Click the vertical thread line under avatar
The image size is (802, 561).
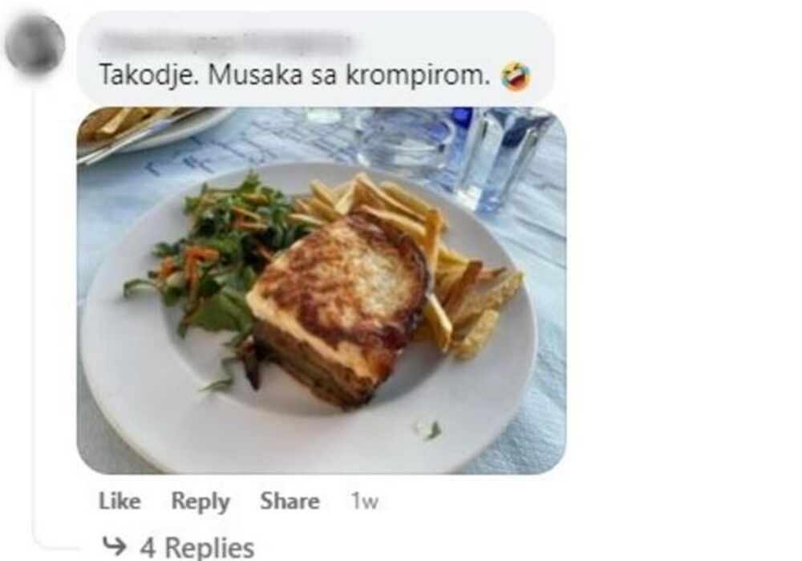pos(36,307)
